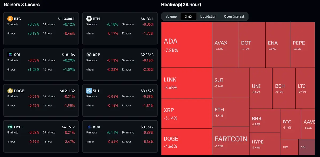
Task: Select the SUI coin logo icon
Action: click(x=89, y=91)
